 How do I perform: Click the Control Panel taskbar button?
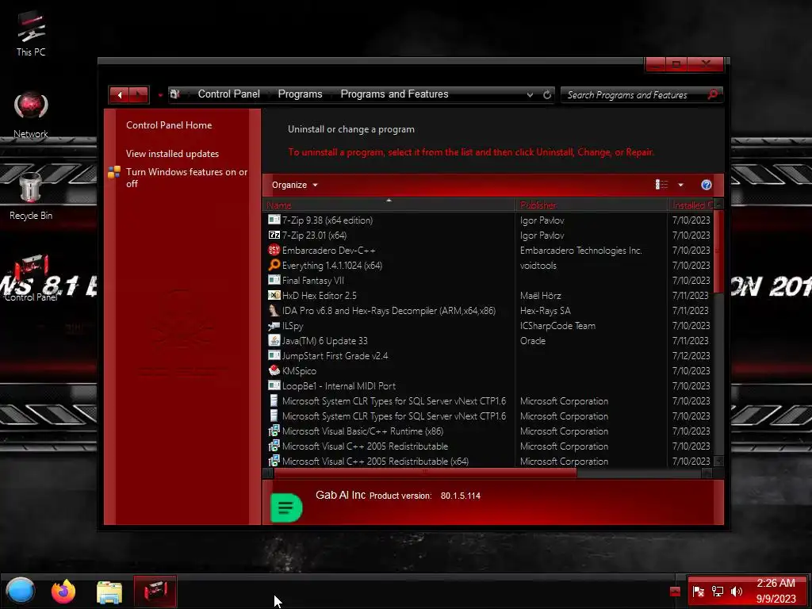155,591
